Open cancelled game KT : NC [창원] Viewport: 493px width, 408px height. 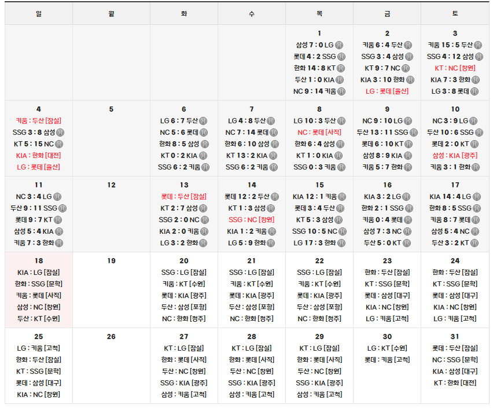pos(455,68)
